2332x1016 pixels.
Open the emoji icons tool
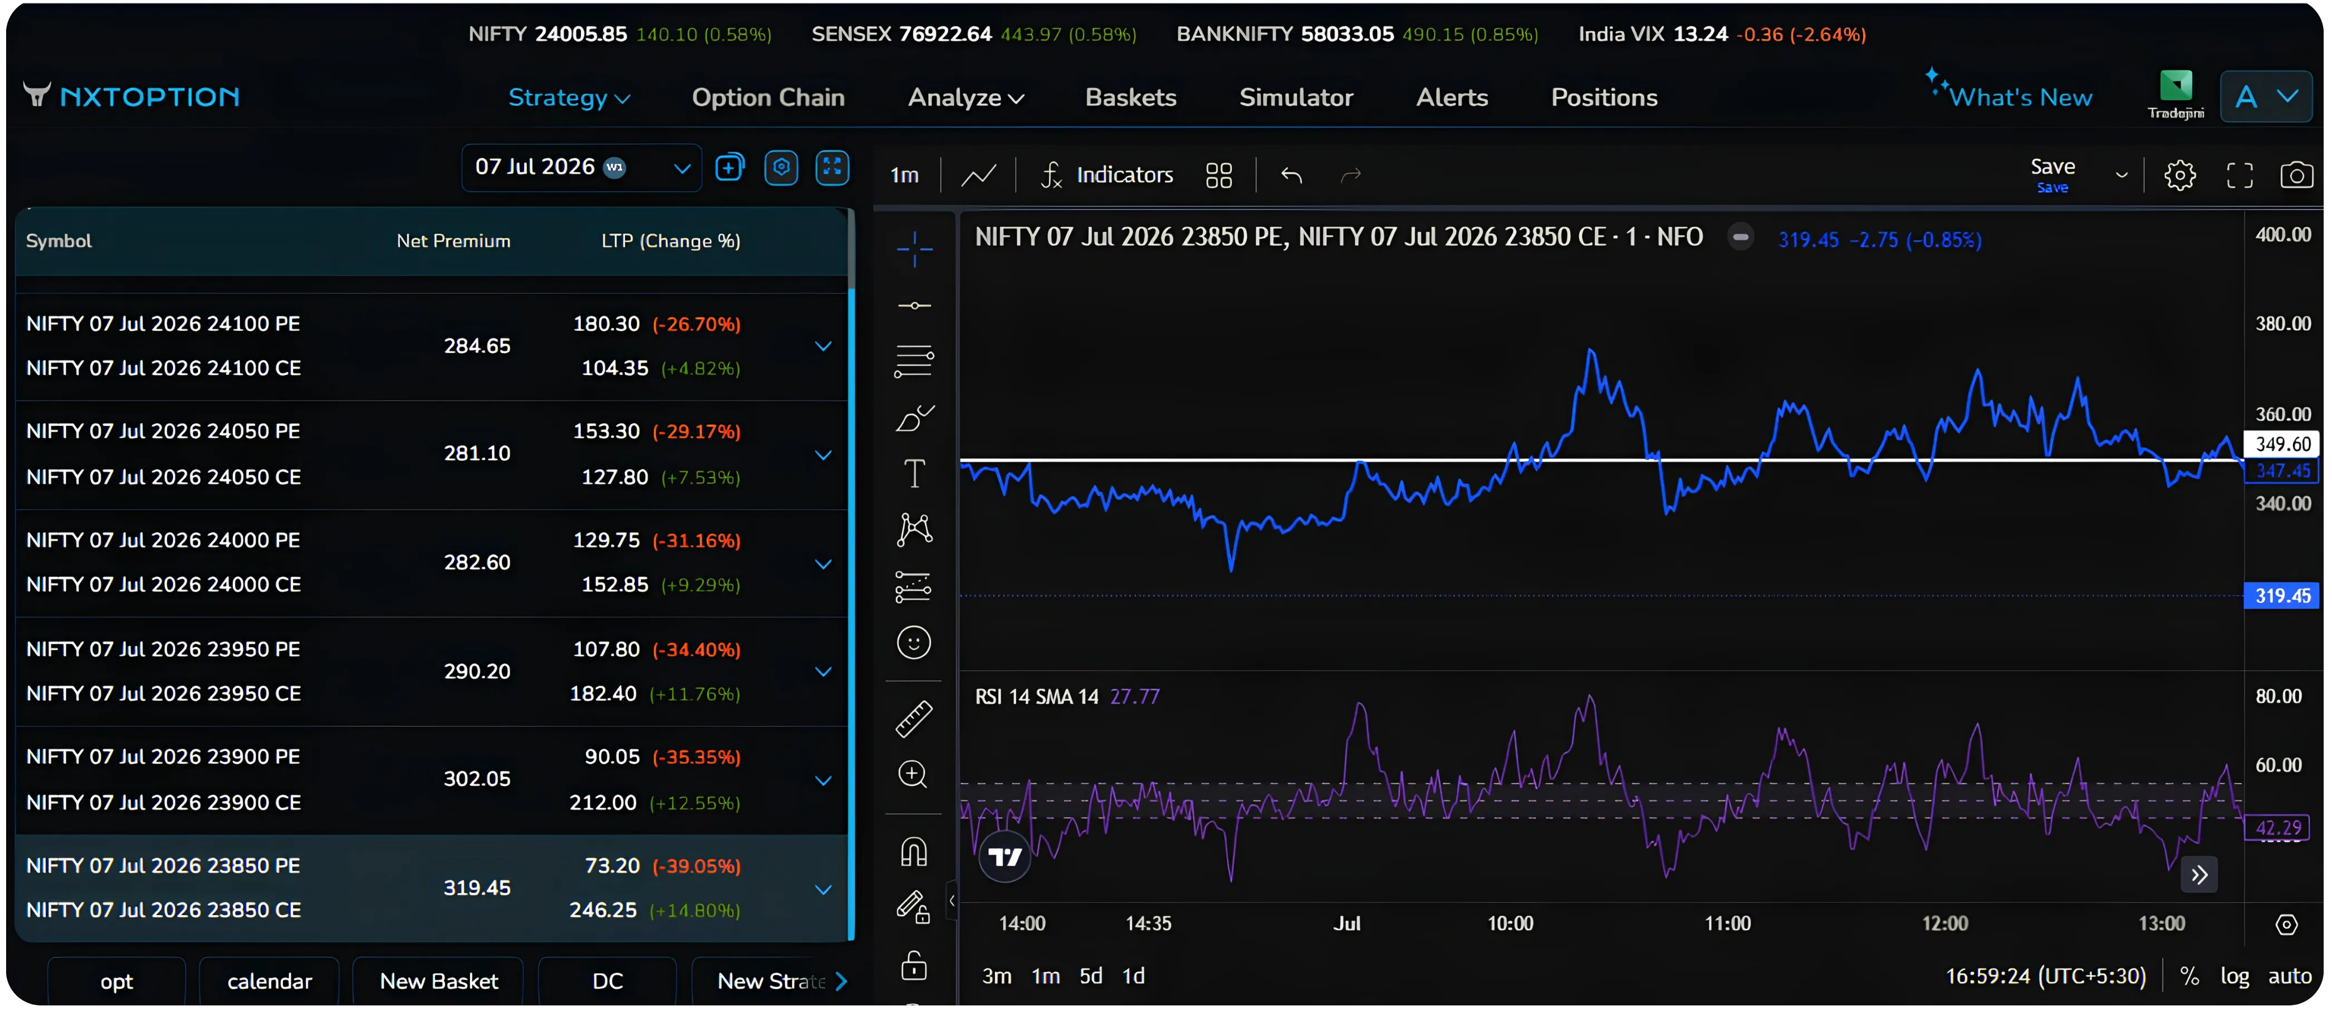click(x=914, y=642)
